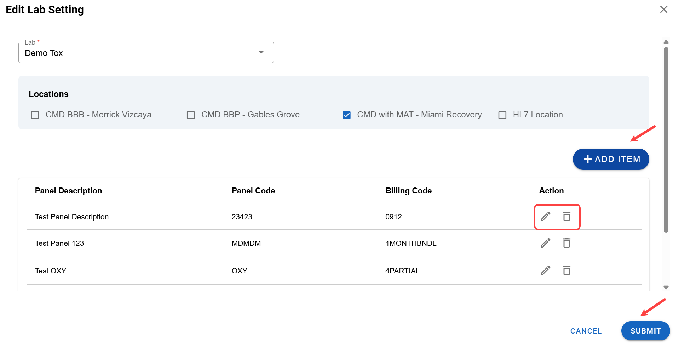
Task: Uncheck CMD with MAT - Miami Recovery
Action: (x=346, y=115)
